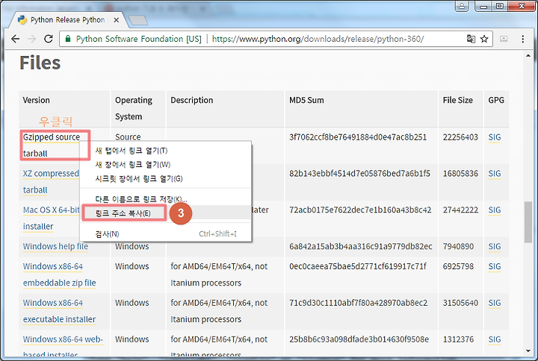Click MD5 value 72acb0175e7622dec7e1b160a43b8c42
538x361 pixels.
pos(360,210)
